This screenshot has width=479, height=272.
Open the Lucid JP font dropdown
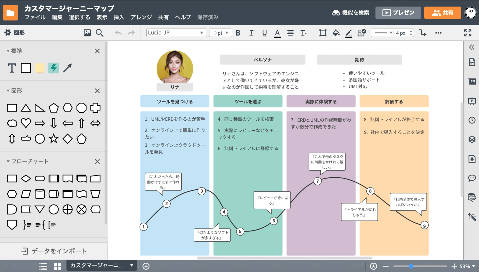176,33
